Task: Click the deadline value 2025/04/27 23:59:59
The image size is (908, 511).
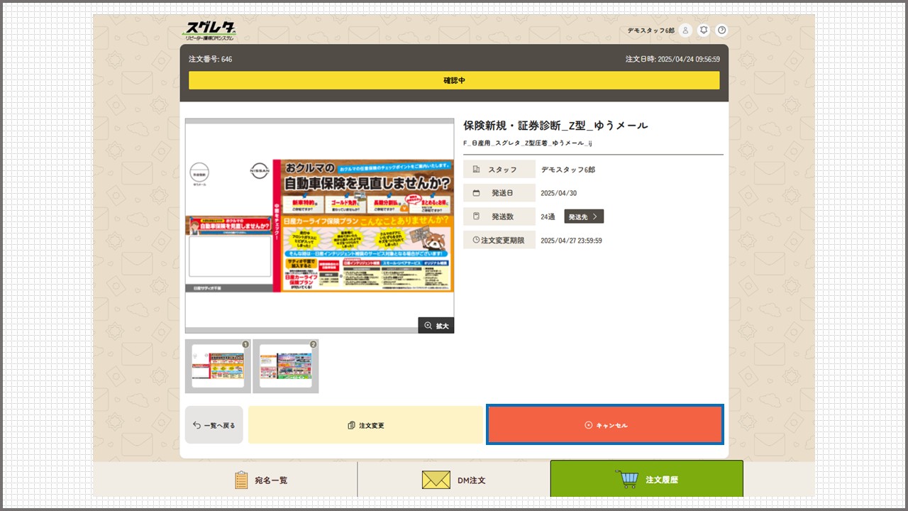Action: click(571, 241)
